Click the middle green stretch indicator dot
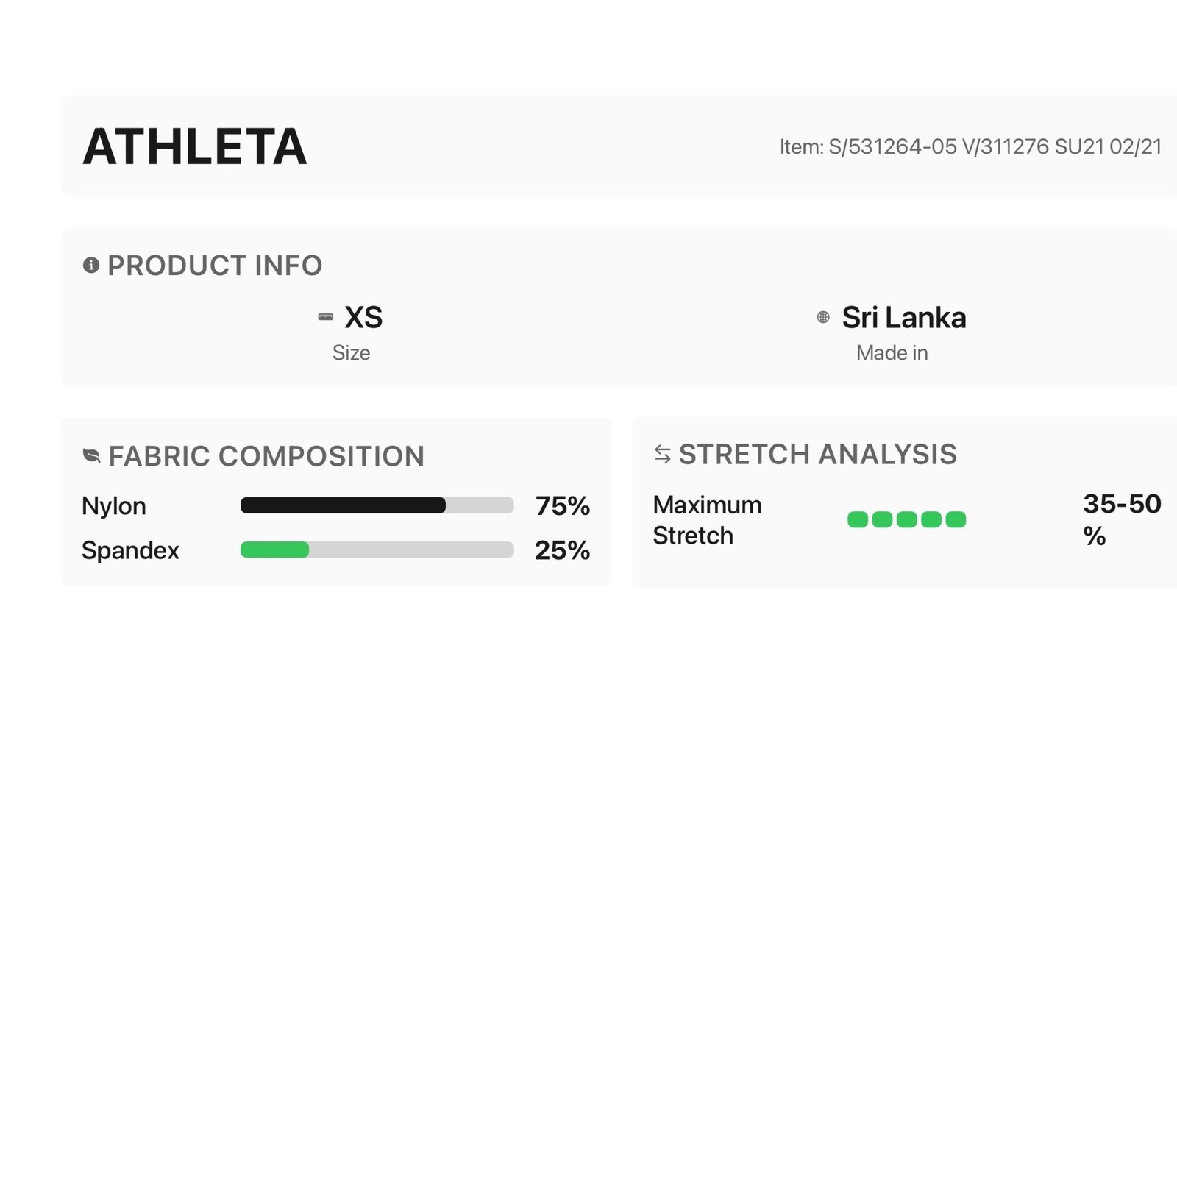The image size is (1177, 1177). 907,519
